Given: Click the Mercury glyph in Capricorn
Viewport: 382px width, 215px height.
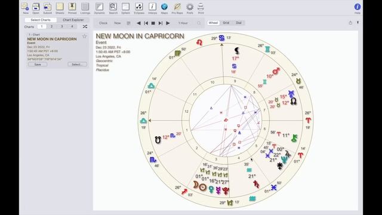Looking at the screenshot, I should (x=218, y=191).
